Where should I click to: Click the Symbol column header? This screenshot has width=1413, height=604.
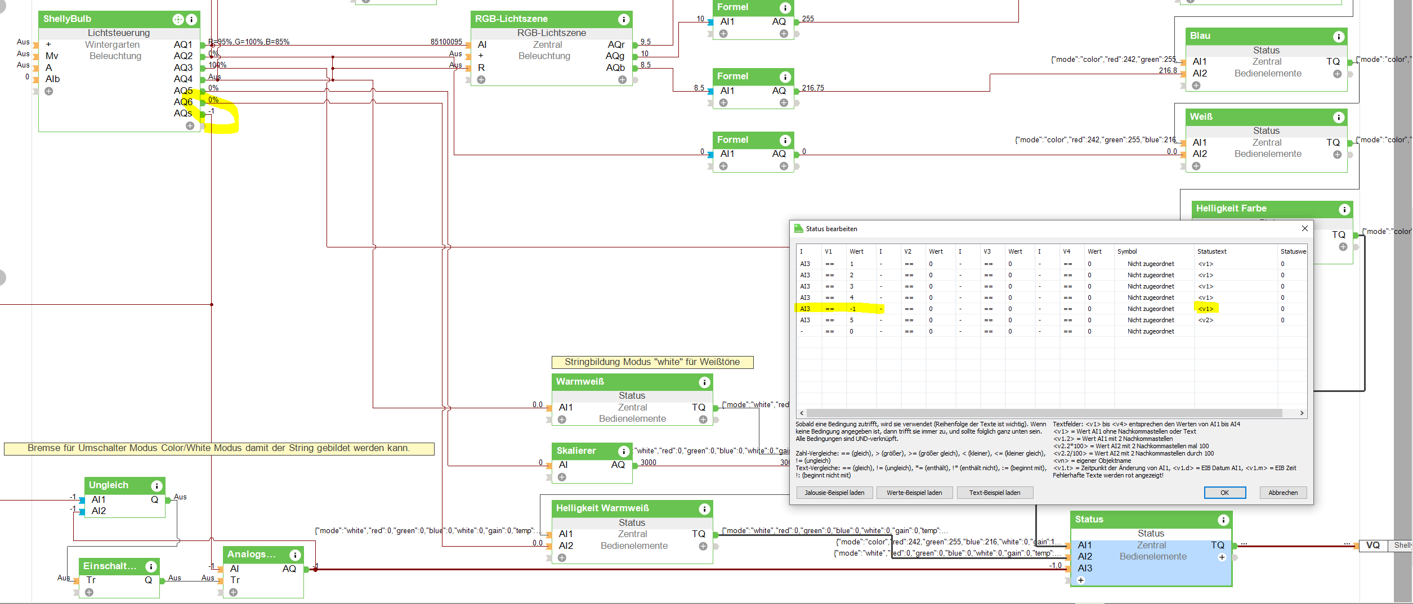pos(1154,251)
